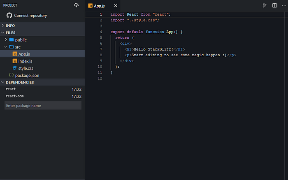Click the PROJECT panel header
The height and width of the screenshot is (180, 288).
pos(10,5)
